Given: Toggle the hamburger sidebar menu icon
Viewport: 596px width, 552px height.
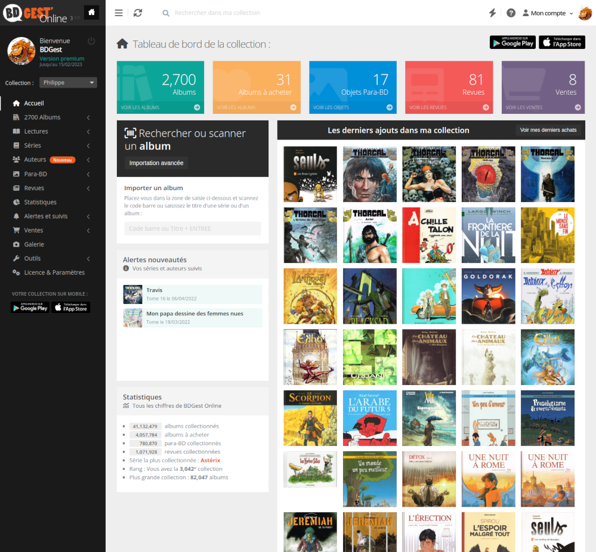Looking at the screenshot, I should click(x=119, y=13).
